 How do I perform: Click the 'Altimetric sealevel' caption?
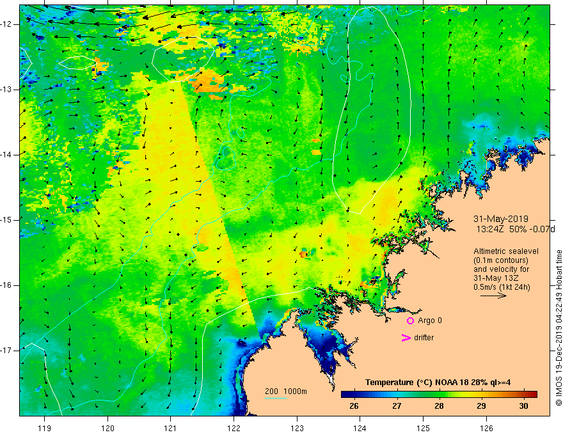pos(506,251)
